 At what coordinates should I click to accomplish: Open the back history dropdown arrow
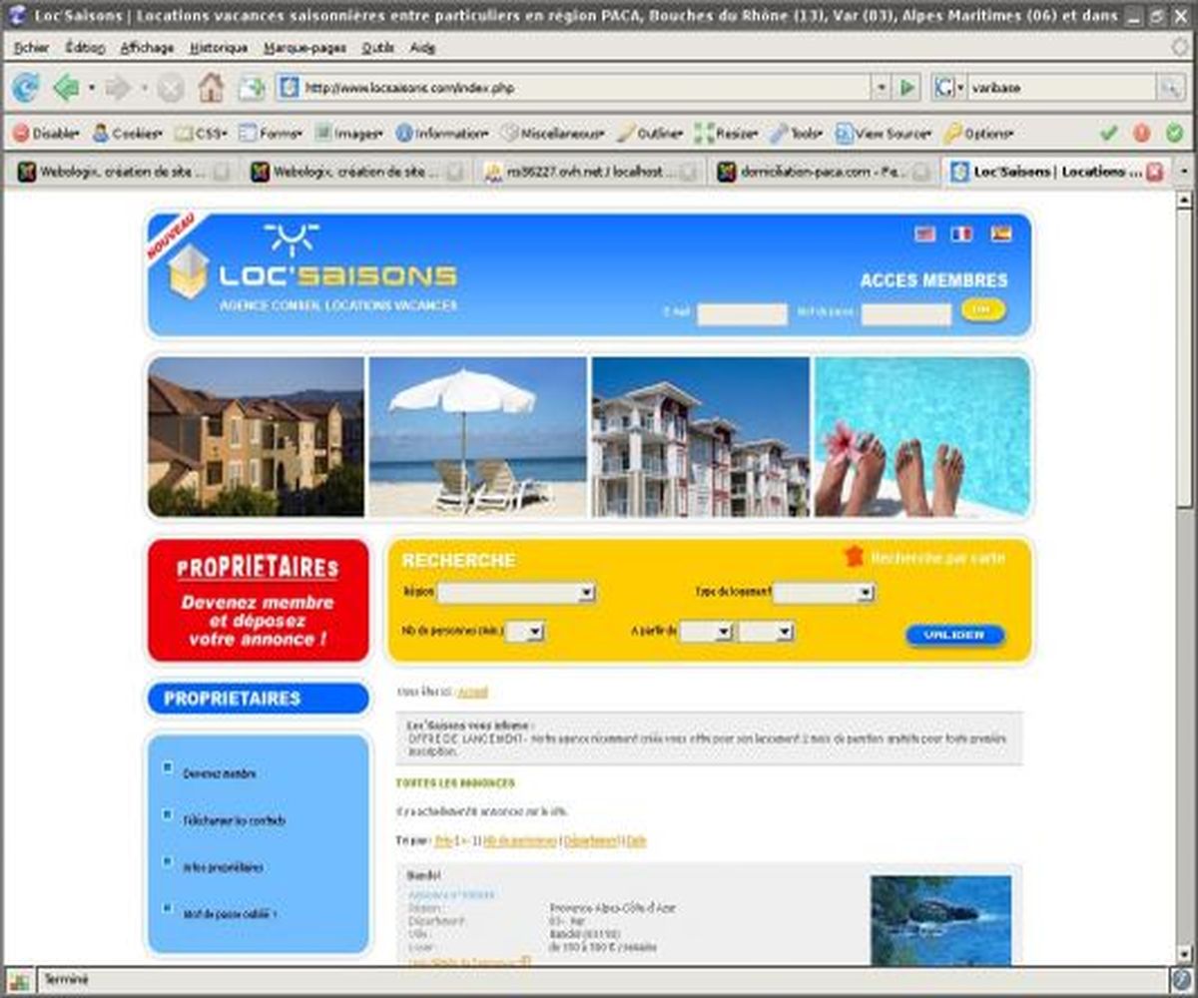pos(91,88)
